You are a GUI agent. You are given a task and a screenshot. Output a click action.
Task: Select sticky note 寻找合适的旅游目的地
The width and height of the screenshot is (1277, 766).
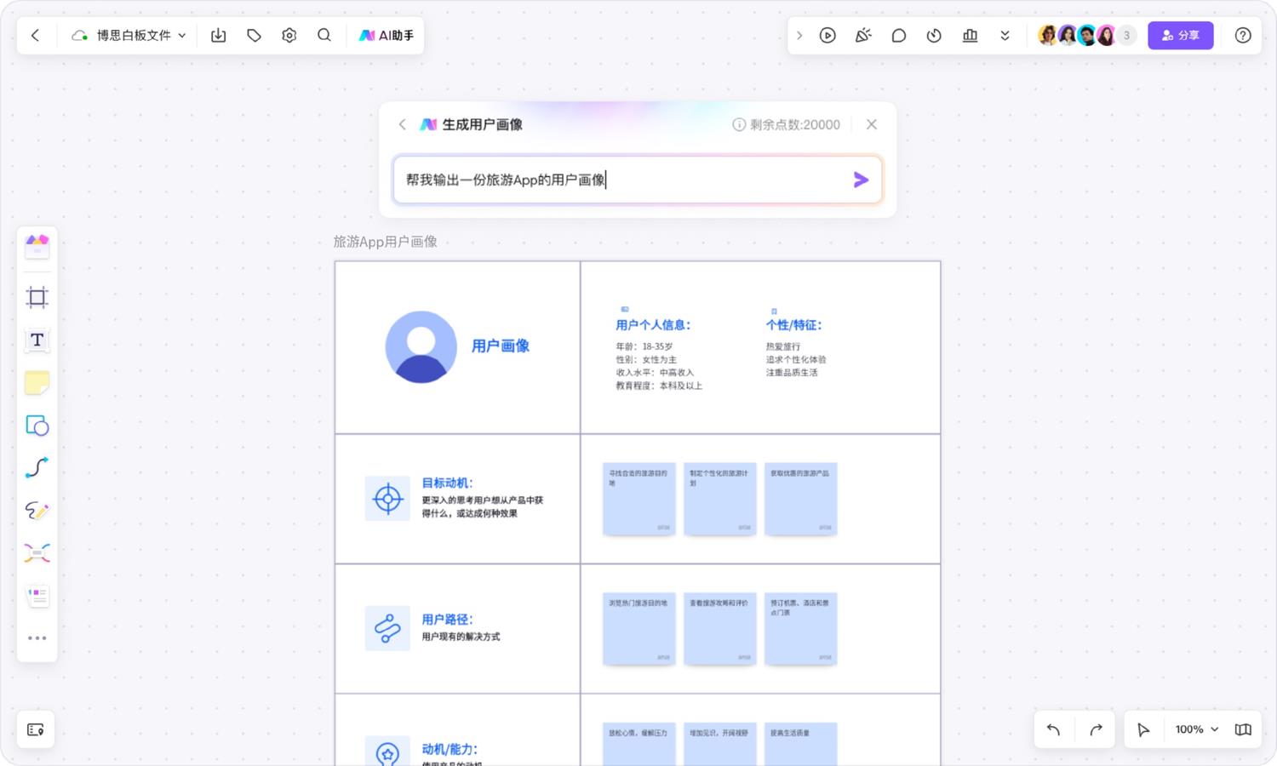(639, 499)
